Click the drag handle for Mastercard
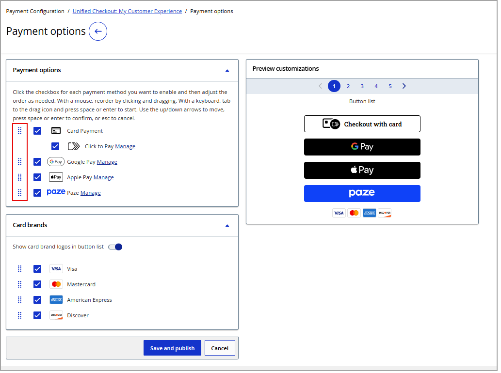The height and width of the screenshot is (373, 501). pos(19,285)
